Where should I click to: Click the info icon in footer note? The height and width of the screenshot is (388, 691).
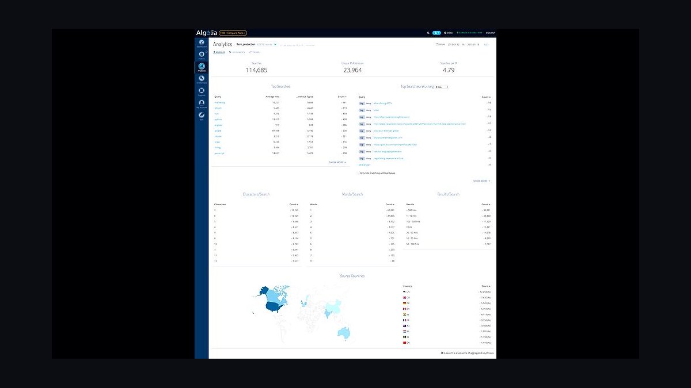tap(442, 353)
